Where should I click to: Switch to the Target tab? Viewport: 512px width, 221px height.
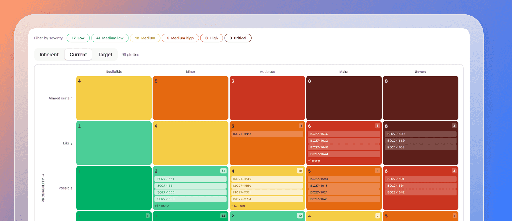point(105,55)
